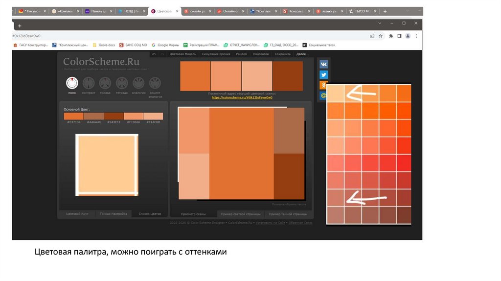
Task: Share via the Odnoklassniki icon
Action: click(x=323, y=85)
